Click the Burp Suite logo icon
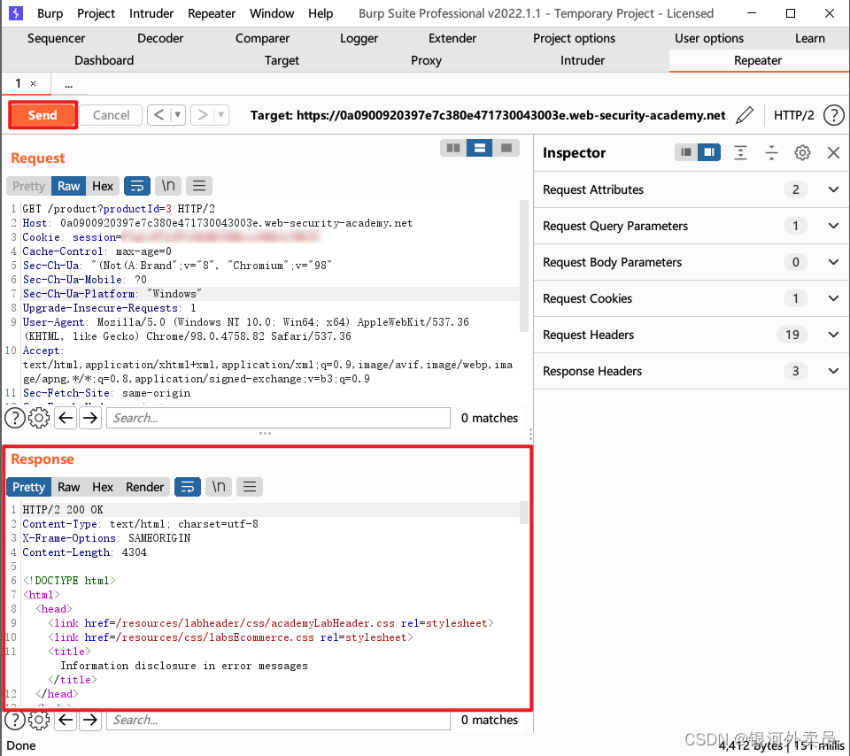 [x=16, y=13]
